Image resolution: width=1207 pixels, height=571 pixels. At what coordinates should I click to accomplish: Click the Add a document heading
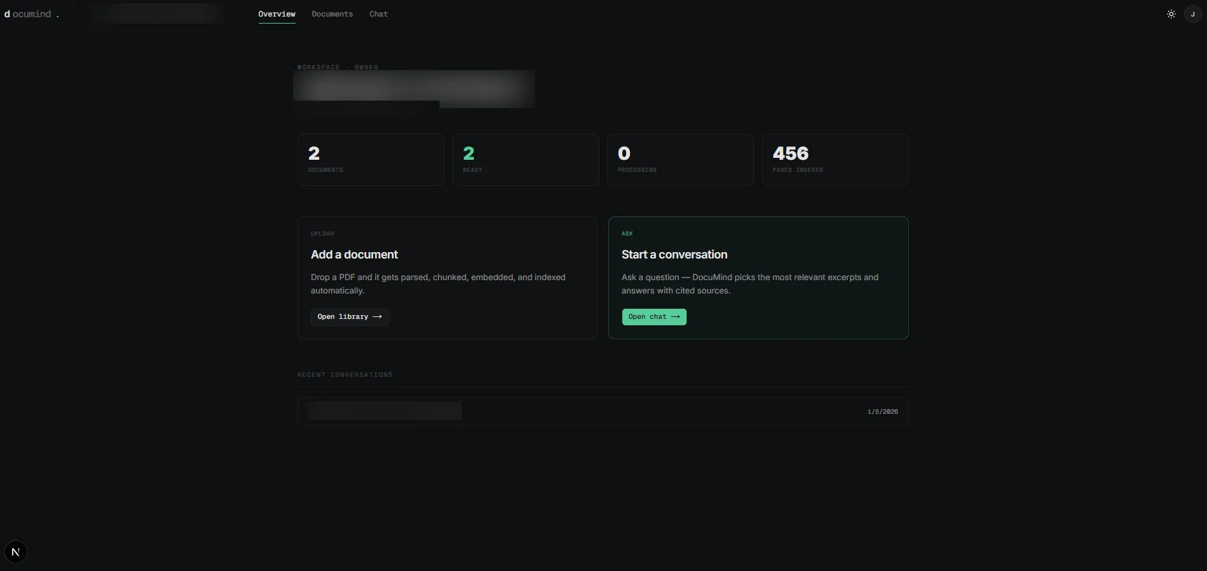(x=354, y=255)
